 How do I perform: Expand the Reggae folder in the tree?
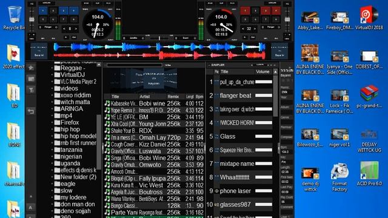pos(52,68)
